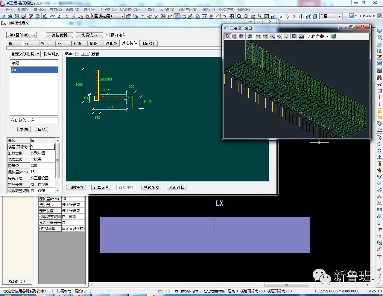
Task: Click the eyeglasses icon in right toolbar
Action: [379, 84]
